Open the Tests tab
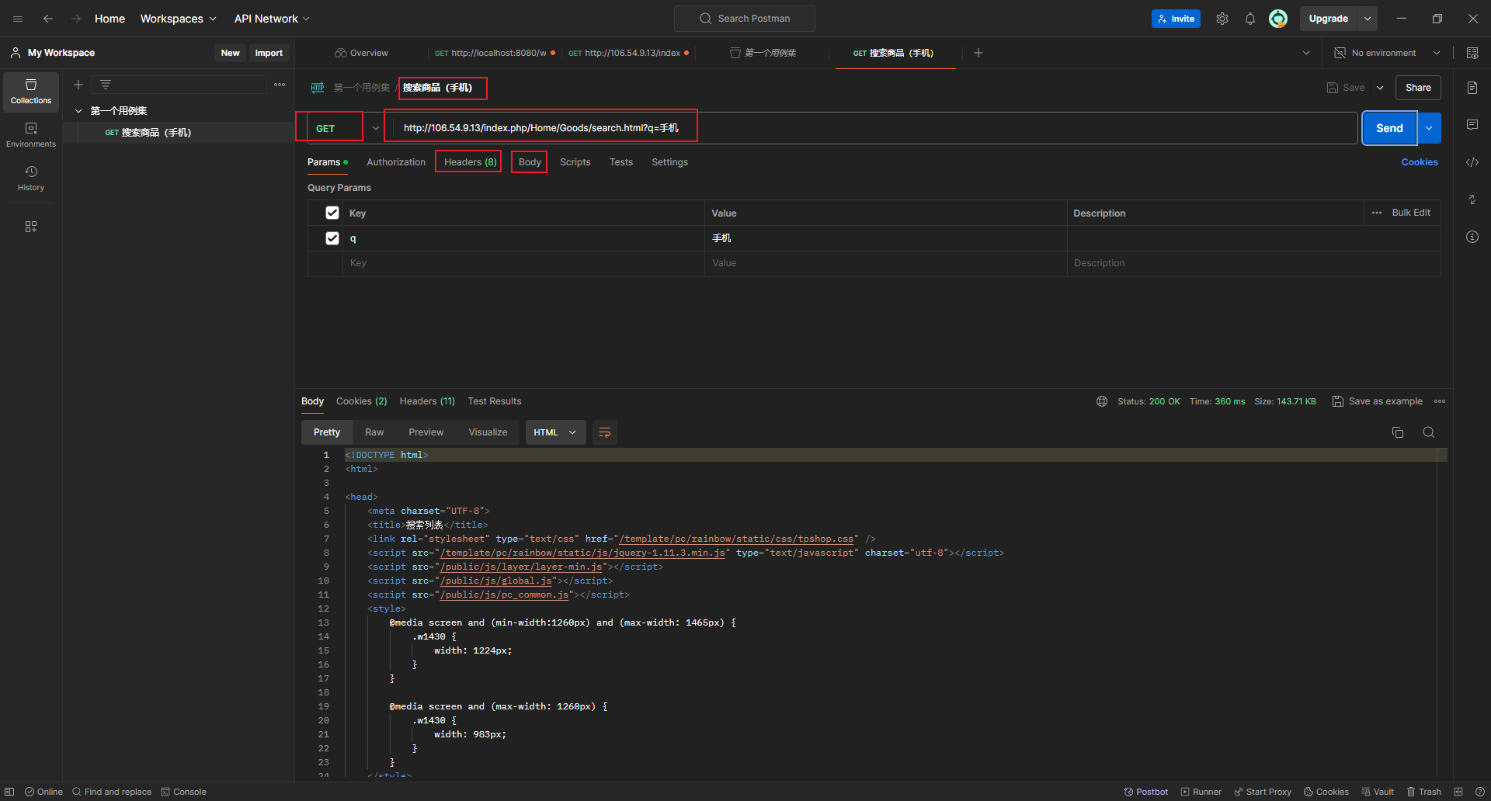 coord(621,162)
